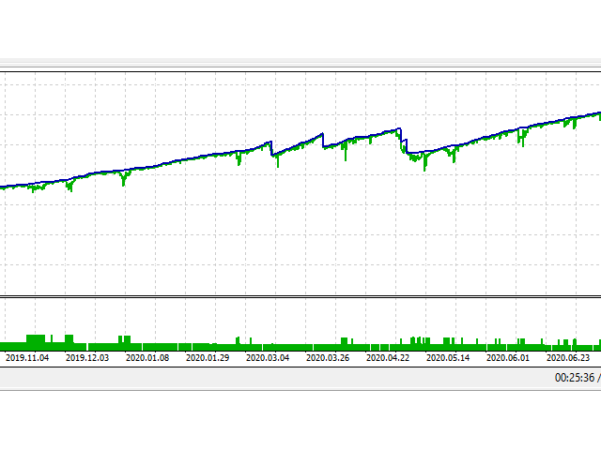
Task: Click the 2019.11.04 date label
Action: point(27,358)
